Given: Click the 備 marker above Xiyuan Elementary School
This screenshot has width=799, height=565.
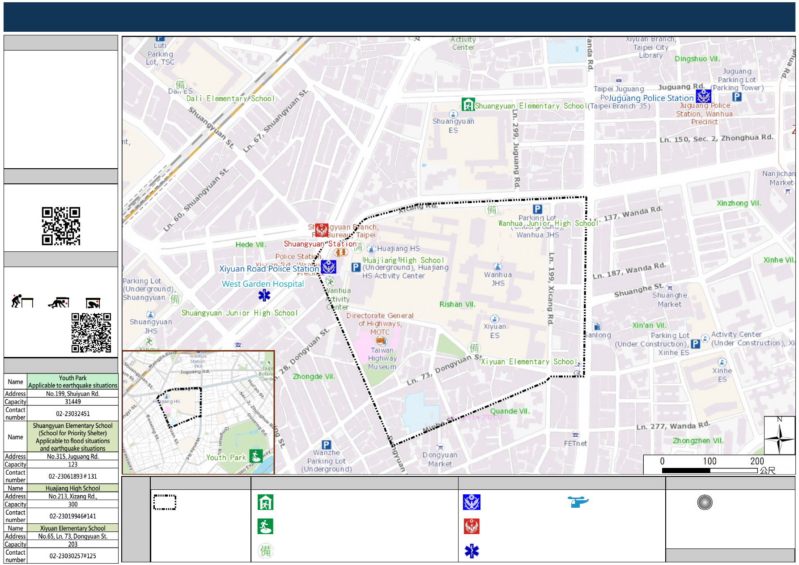Looking at the screenshot, I should (x=474, y=348).
